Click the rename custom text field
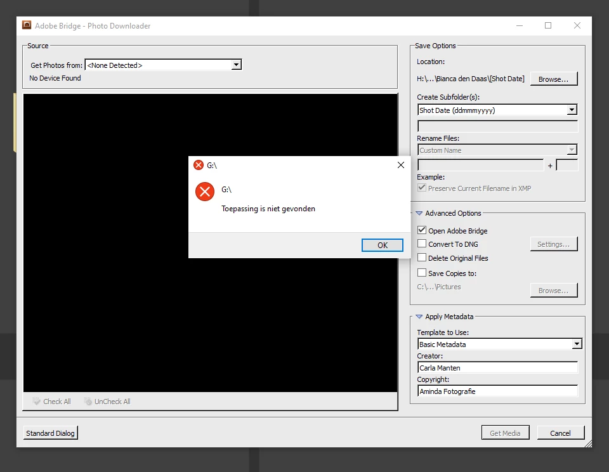This screenshot has width=609, height=472. pyautogui.click(x=480, y=165)
